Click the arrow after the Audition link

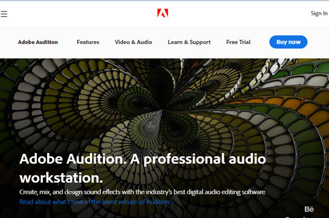(172, 202)
